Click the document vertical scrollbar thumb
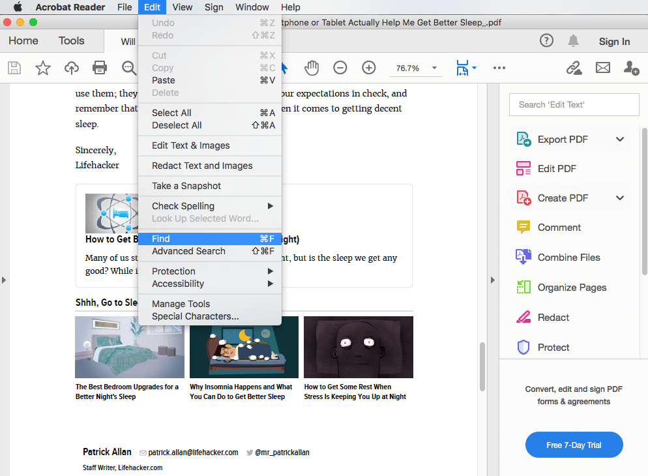 pyautogui.click(x=482, y=366)
